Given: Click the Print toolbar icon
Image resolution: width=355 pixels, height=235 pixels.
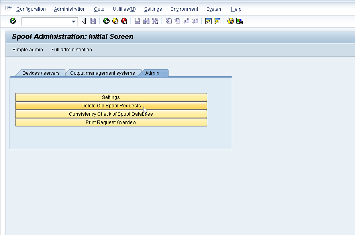Looking at the screenshot, I should pos(137,21).
